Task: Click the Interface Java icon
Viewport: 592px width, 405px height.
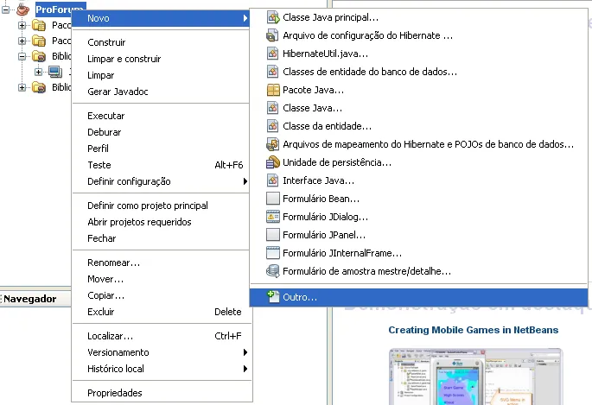Action: click(x=272, y=180)
